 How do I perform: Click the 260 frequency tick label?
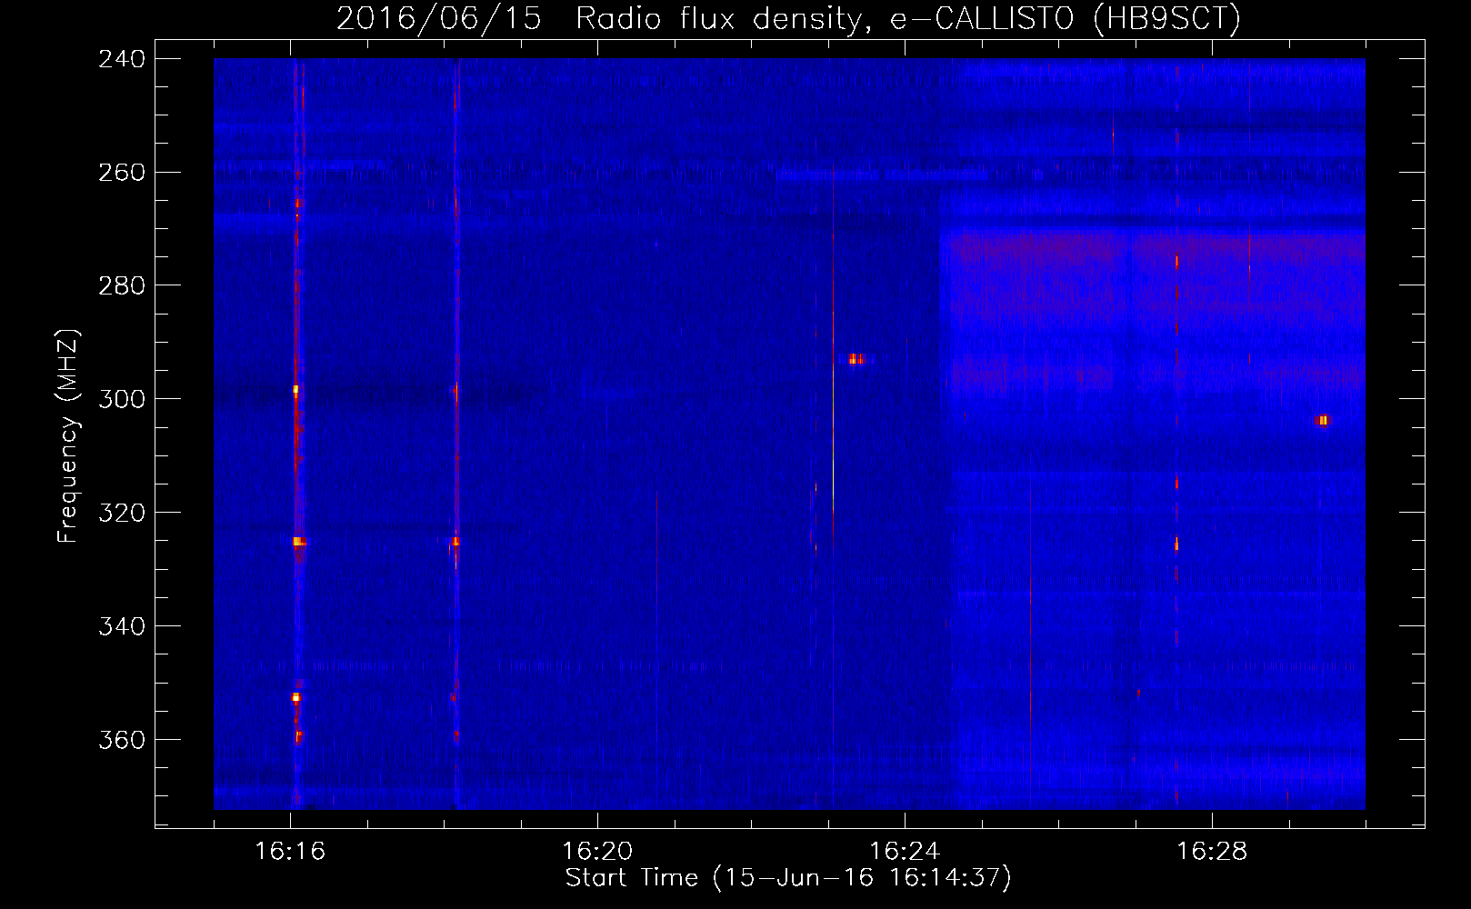coord(122,172)
